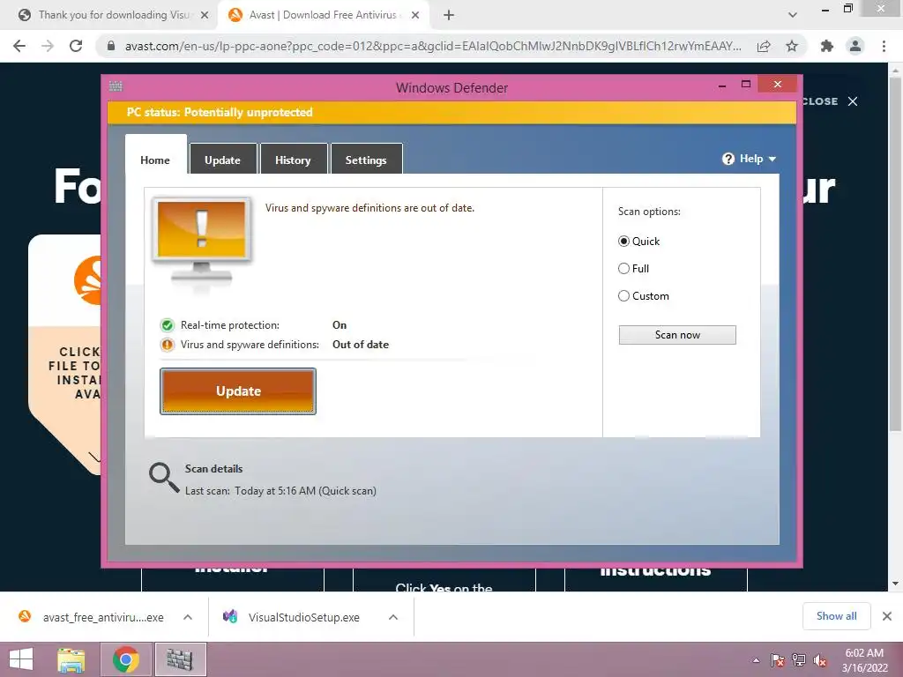Click Chrome icon in taskbar

(125, 659)
